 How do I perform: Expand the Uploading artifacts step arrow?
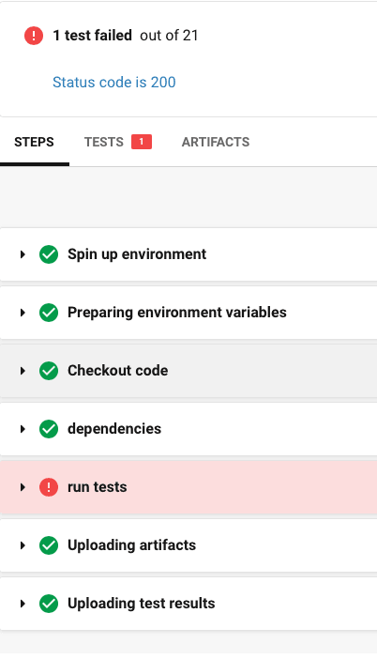coord(23,545)
